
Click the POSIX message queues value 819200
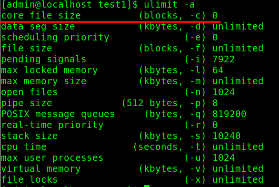tap(229, 114)
